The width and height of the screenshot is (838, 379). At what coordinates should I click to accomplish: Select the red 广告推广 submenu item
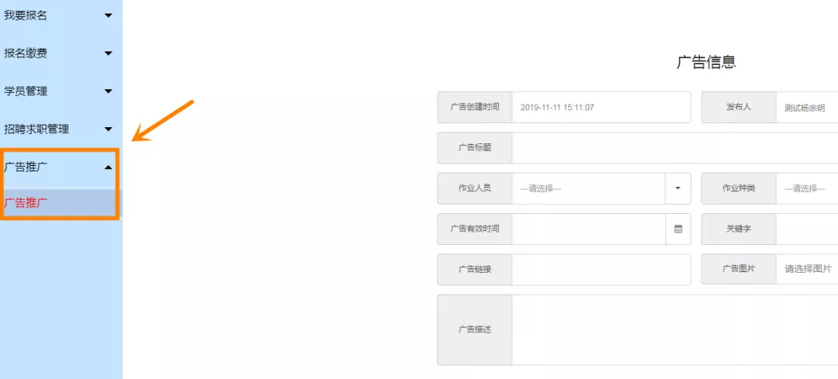[26, 203]
